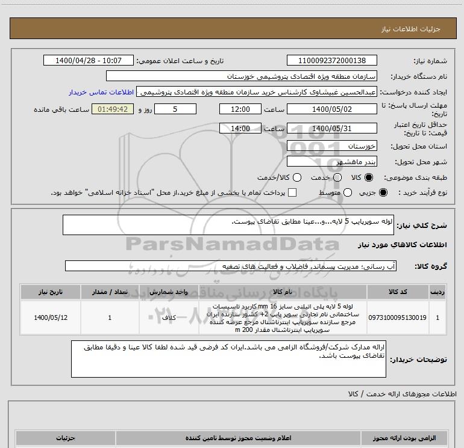Select the کالا/خدمت radio button
Viewport: 464px width, 448px height.
[x=297, y=177]
